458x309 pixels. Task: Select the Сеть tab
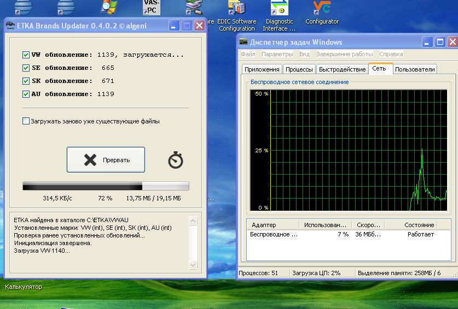tap(380, 68)
